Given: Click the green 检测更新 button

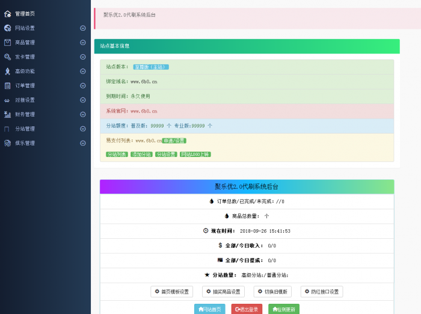Looking at the screenshot, I should pyautogui.click(x=283, y=309).
